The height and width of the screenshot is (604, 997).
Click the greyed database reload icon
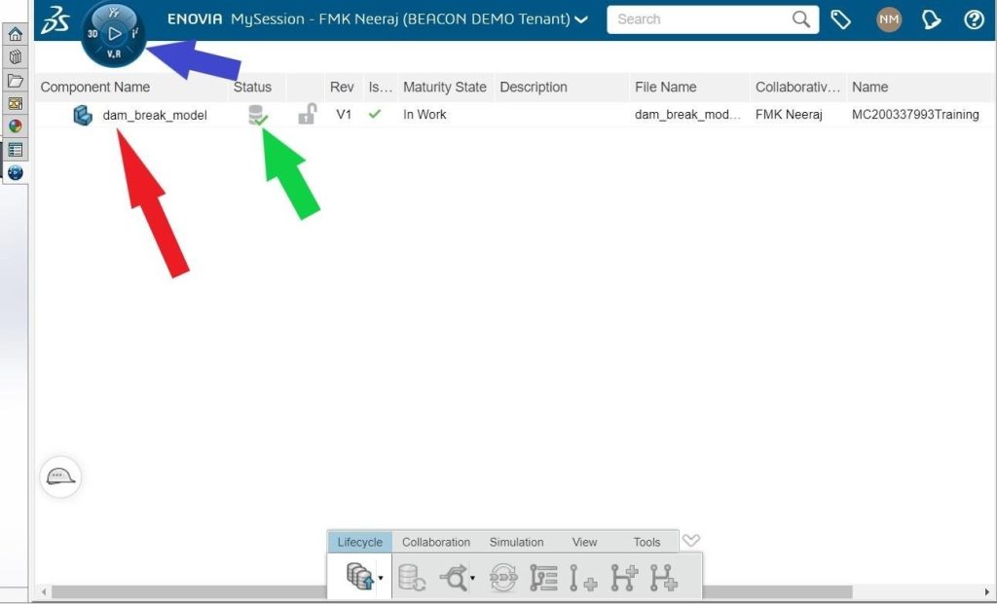click(x=412, y=578)
